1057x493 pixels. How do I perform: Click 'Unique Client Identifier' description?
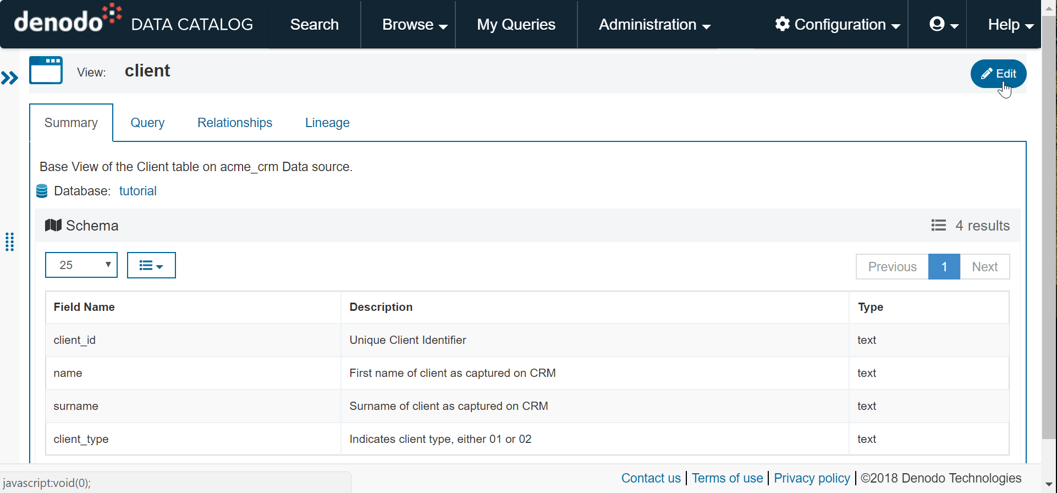pos(408,340)
